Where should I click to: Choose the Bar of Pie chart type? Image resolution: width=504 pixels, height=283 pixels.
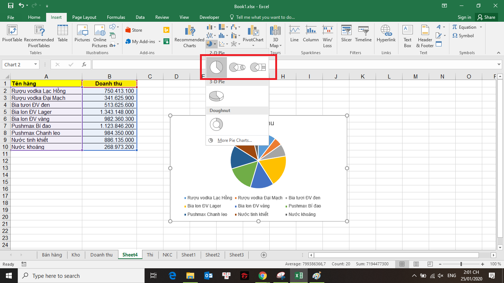tap(258, 67)
